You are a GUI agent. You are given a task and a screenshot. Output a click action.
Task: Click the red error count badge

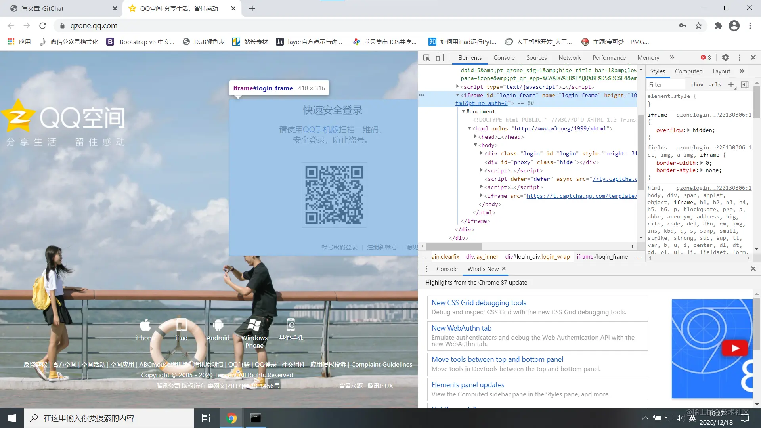pos(706,57)
